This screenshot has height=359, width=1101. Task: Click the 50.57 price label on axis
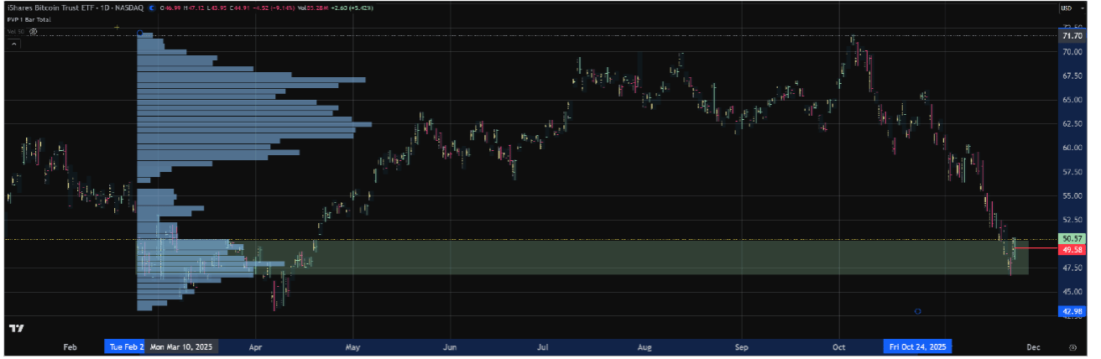1072,239
